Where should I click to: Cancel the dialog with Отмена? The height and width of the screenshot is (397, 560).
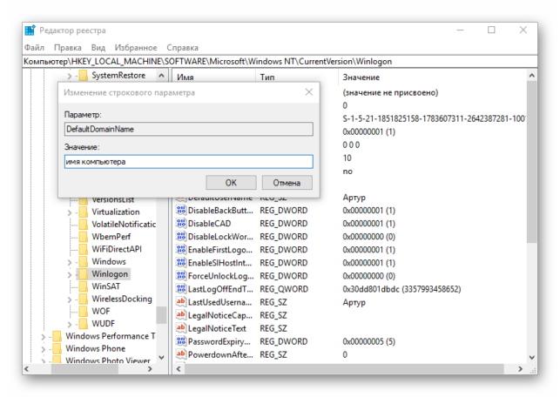(x=287, y=183)
